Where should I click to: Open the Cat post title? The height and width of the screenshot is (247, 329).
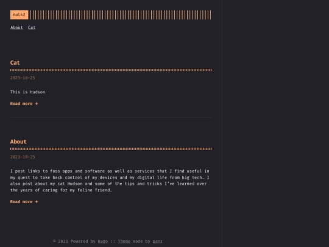tap(15, 63)
